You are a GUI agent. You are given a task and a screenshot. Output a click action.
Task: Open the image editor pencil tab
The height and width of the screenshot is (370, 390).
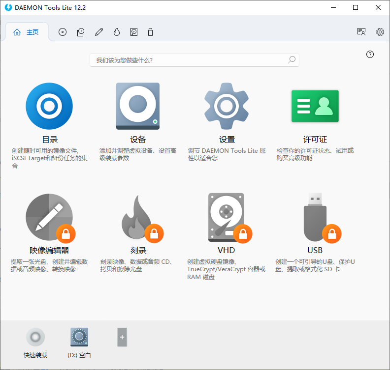pyautogui.click(x=99, y=32)
